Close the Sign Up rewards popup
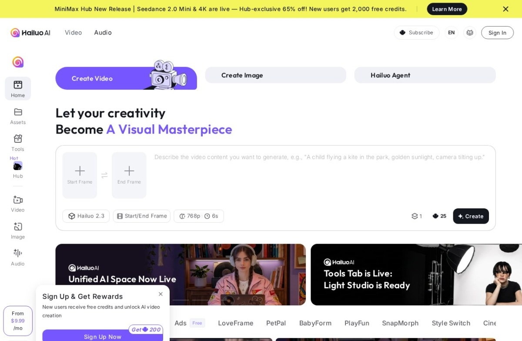Image resolution: width=522 pixels, height=341 pixels. point(161,294)
